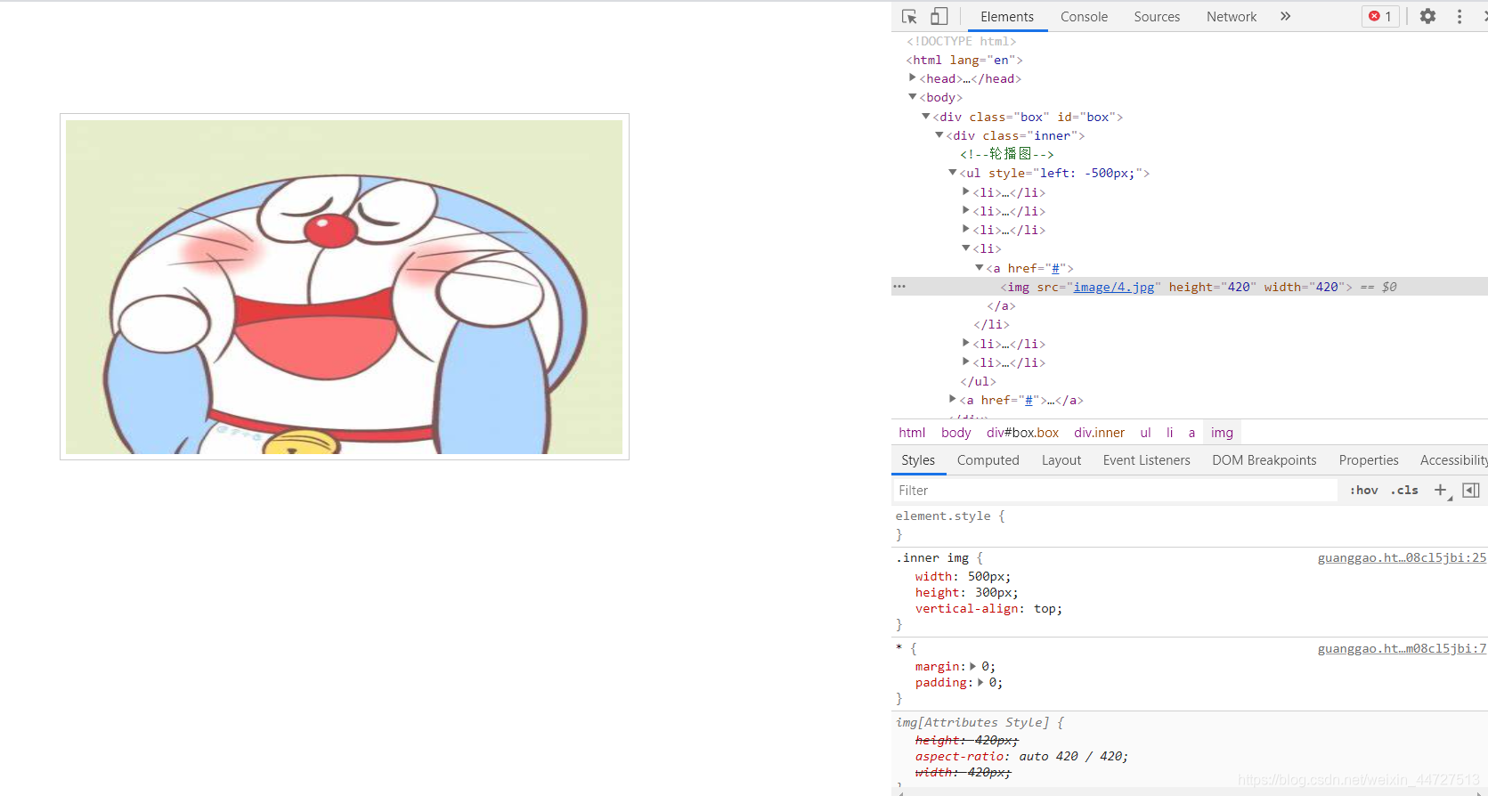The width and height of the screenshot is (1488, 796).
Task: Show more DevTools tabs chevron
Action: click(1285, 16)
